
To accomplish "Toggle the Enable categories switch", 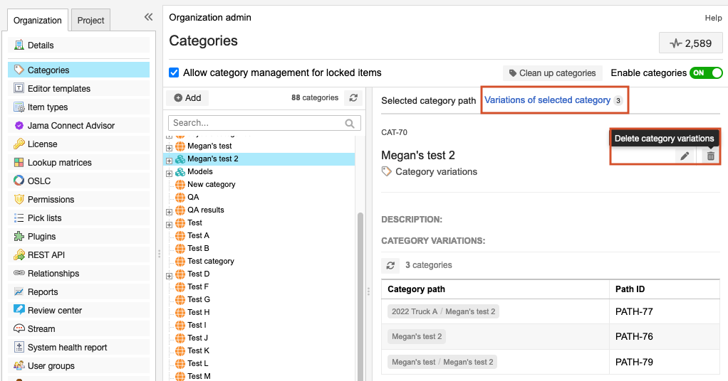I will (705, 73).
